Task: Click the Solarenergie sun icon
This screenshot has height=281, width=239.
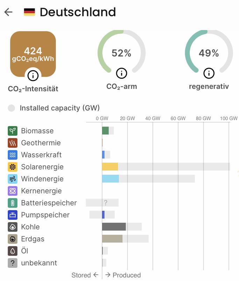Action: 13,167
